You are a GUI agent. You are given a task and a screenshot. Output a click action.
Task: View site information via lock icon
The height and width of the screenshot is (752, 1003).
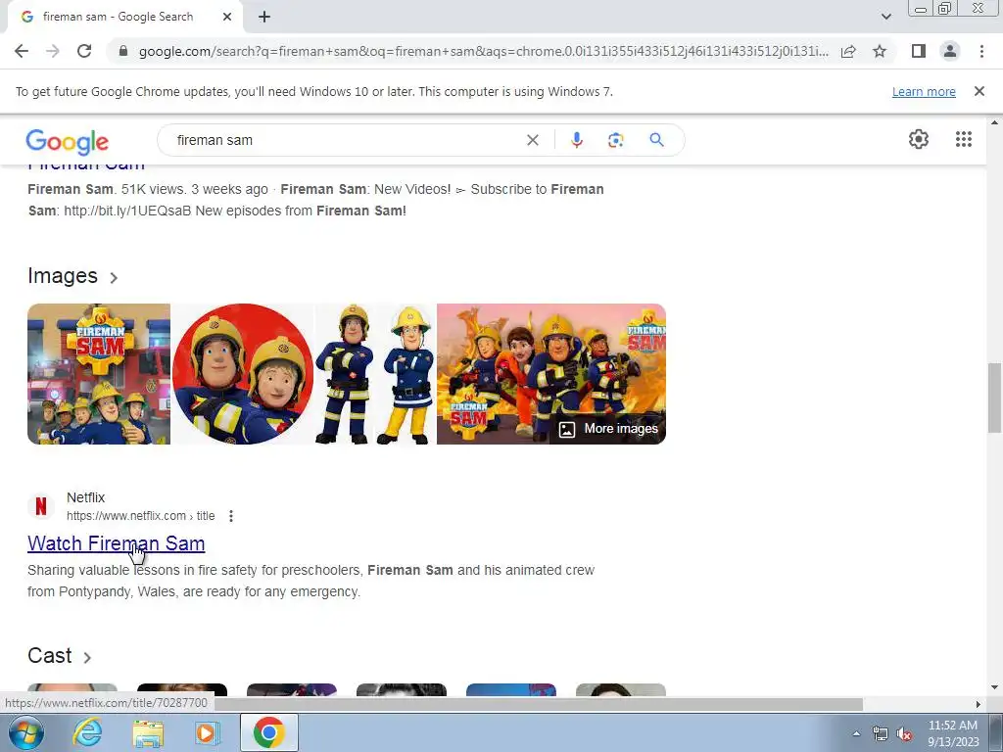click(x=123, y=51)
